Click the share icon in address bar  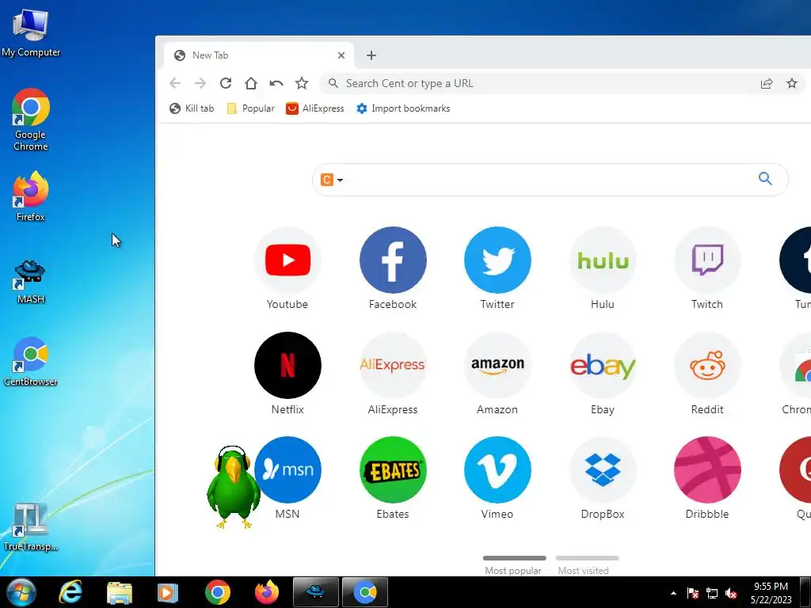[x=767, y=83]
